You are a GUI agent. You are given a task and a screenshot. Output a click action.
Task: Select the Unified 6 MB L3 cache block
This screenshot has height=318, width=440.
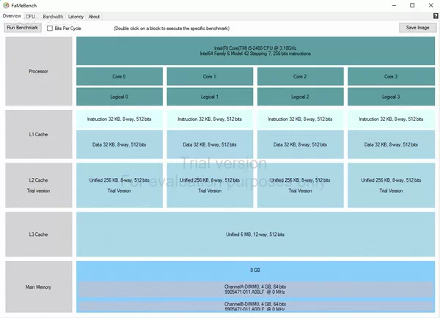257,234
